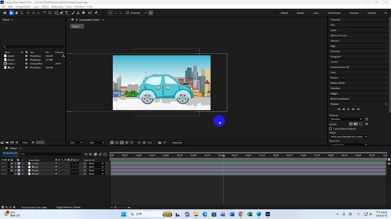
Task: Open Microsoft Word from the taskbar
Action: point(232,214)
